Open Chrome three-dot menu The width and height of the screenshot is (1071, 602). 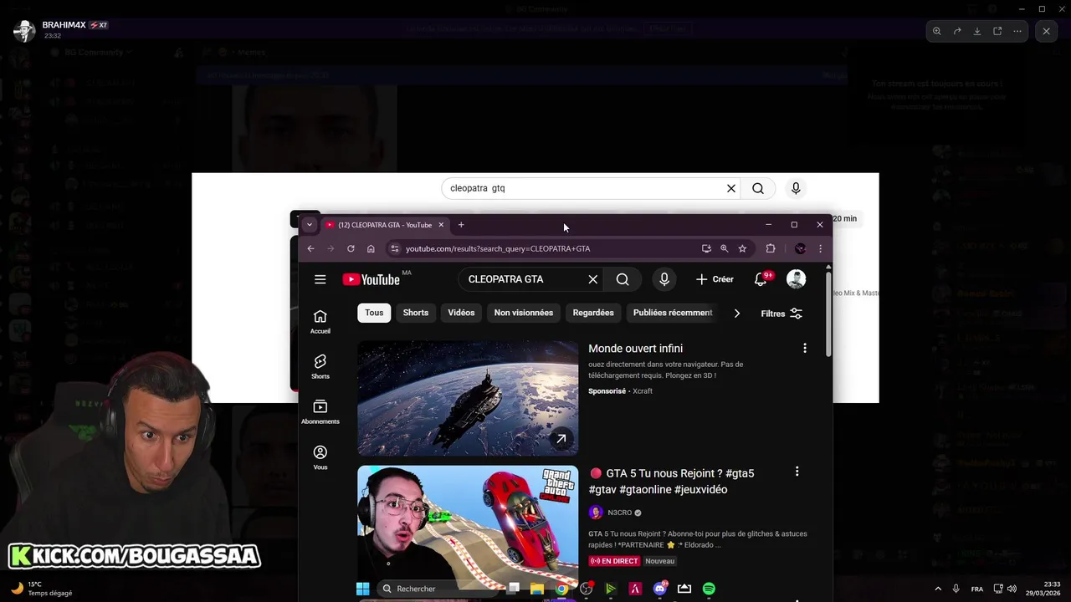[x=820, y=248]
